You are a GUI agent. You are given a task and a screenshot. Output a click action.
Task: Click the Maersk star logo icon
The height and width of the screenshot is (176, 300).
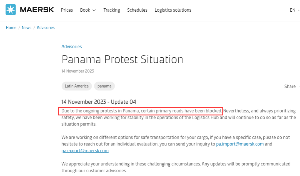[x=11, y=9]
